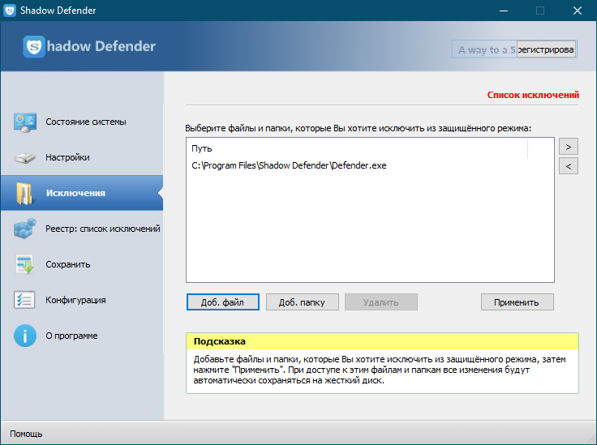Minimize the Shadow Defender window

pos(504,11)
